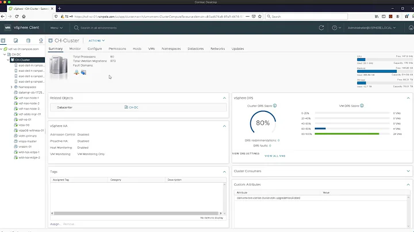414x232 pixels.
Task: Click the Cluster DRS Score info icon
Action: pyautogui.click(x=275, y=106)
